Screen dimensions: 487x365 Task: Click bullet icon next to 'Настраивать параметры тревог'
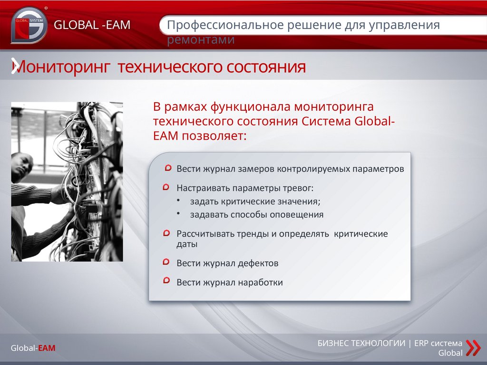click(166, 187)
